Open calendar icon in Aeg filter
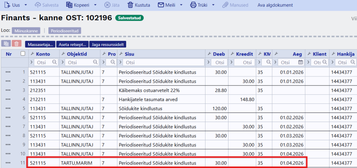The height and width of the screenshot is (168, 357). 300,62
